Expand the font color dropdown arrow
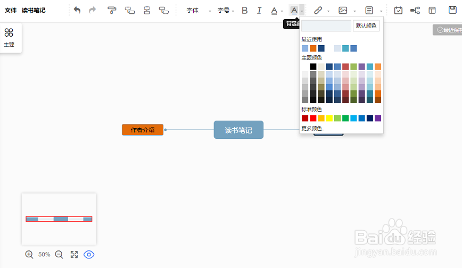 (x=282, y=11)
